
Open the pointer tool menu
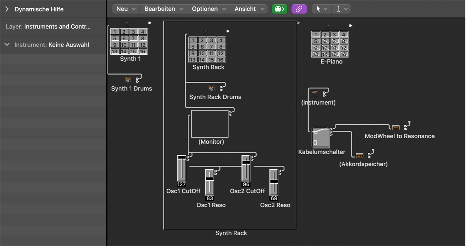tap(321, 9)
